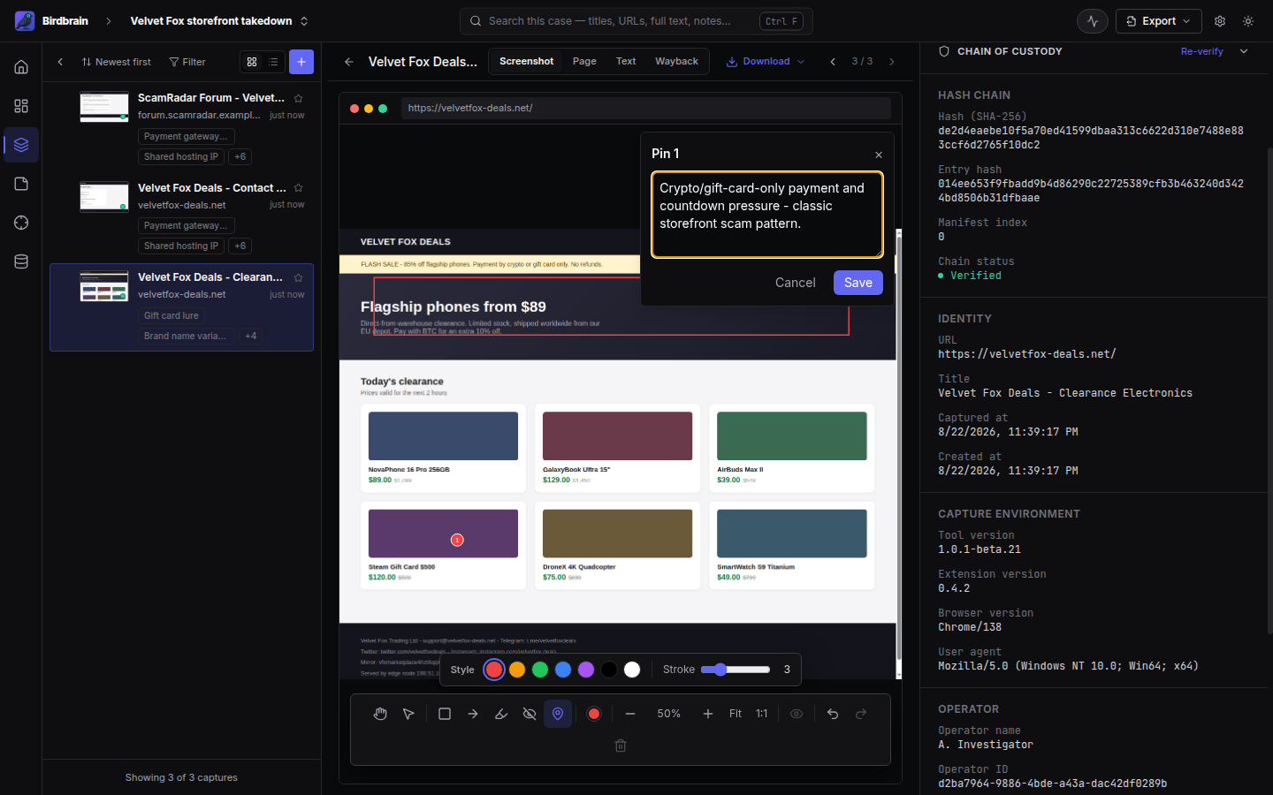Open the Download dropdown
This screenshot has width=1273, height=795.
click(766, 62)
